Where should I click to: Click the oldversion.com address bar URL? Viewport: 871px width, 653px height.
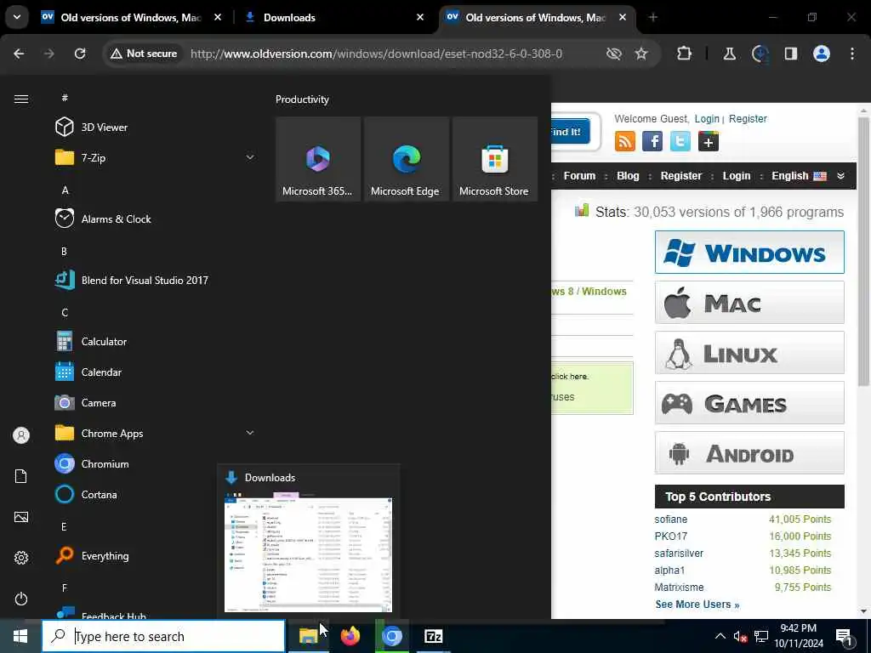pyautogui.click(x=376, y=54)
